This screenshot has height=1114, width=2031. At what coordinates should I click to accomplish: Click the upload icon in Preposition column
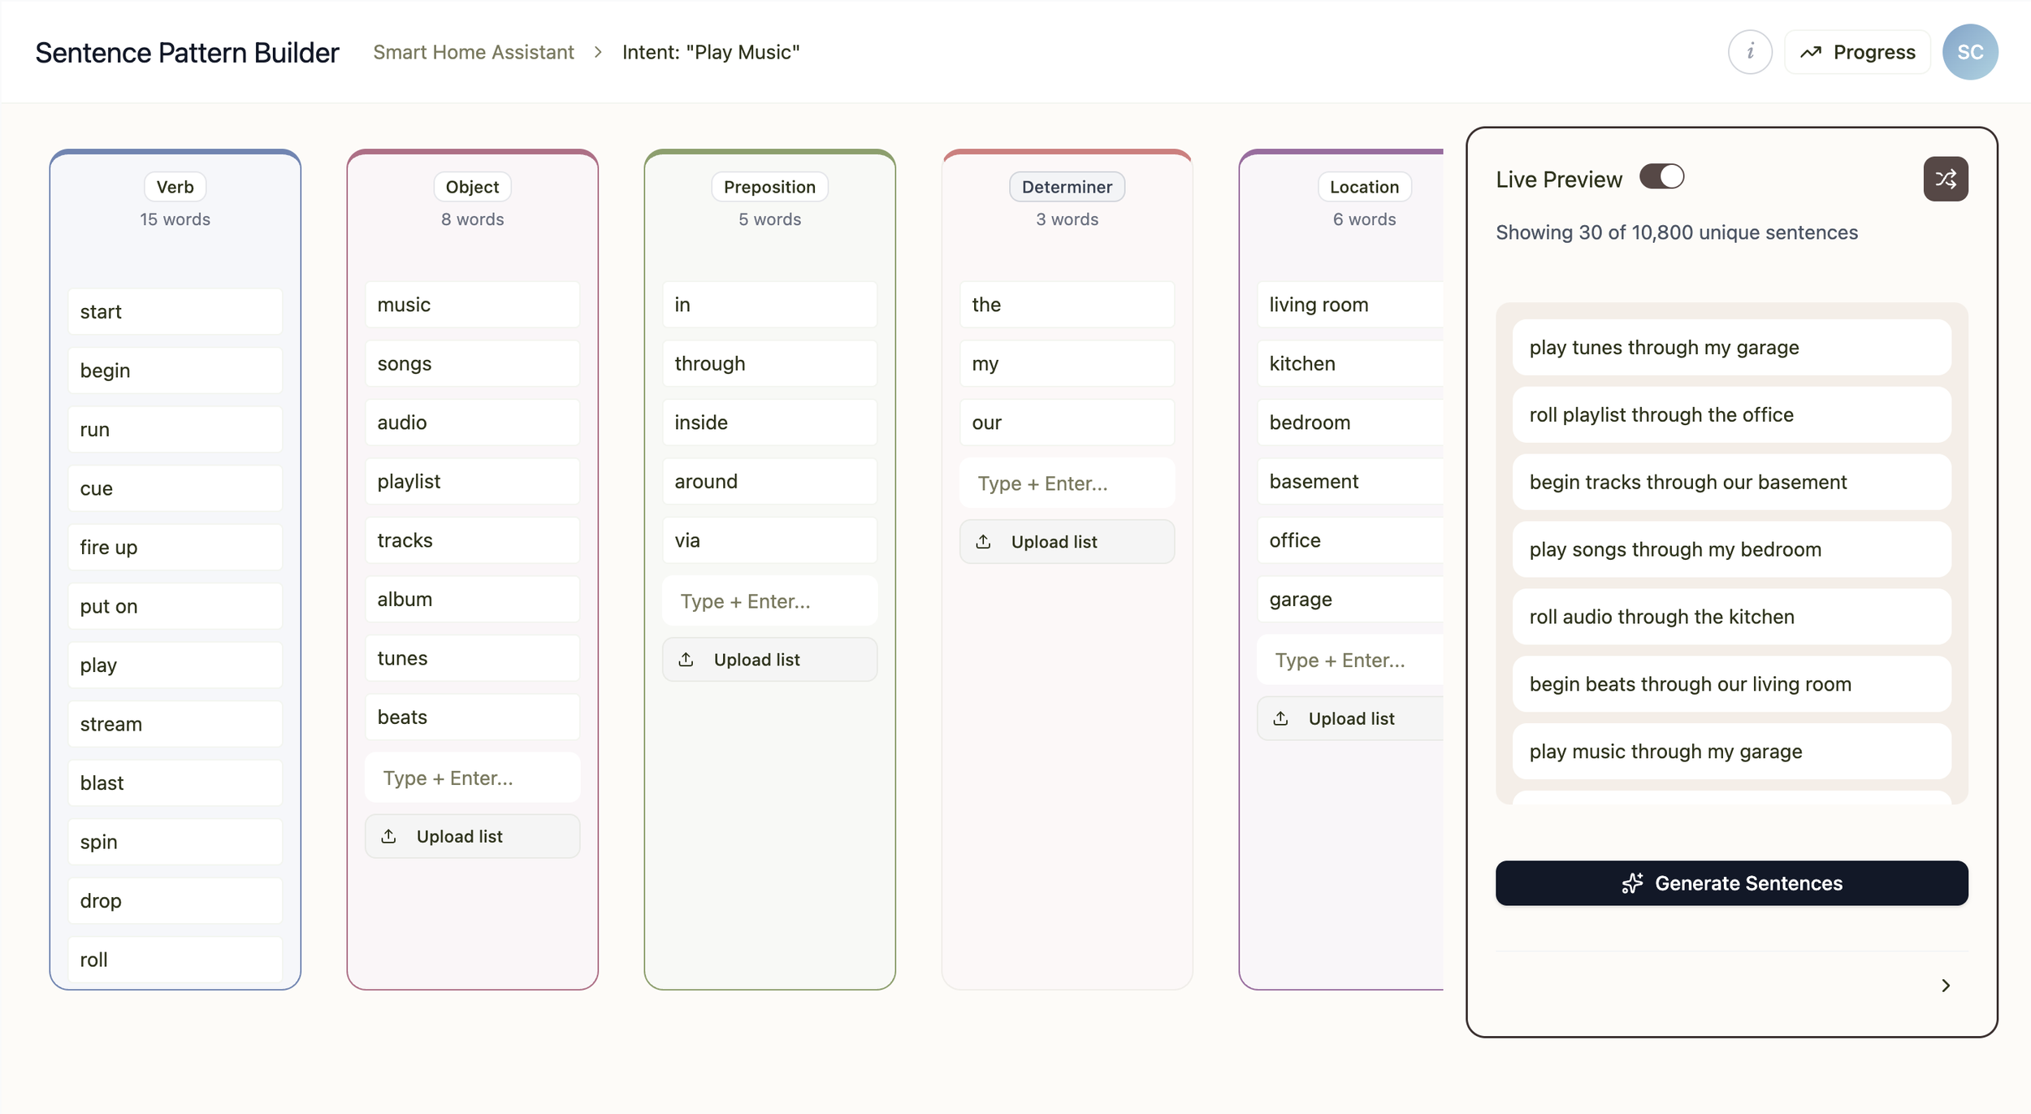686,659
